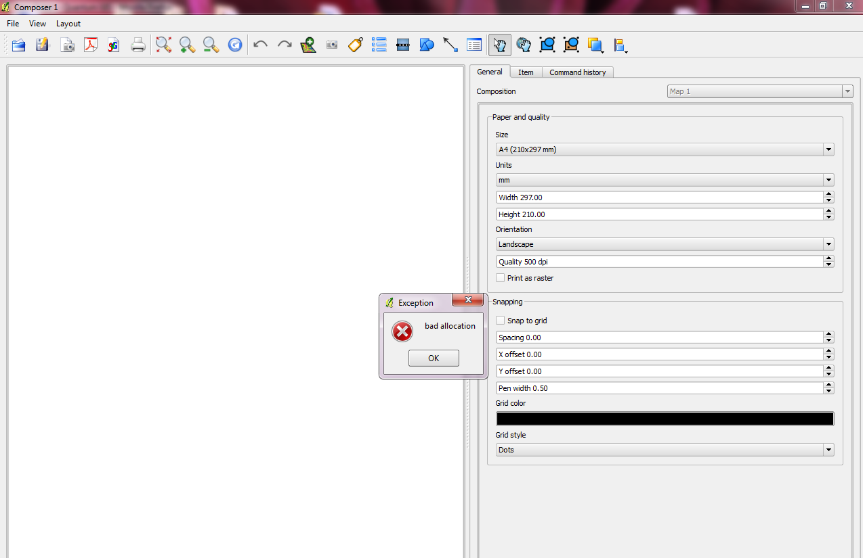Expand the Orientation combo box
Screen dimensions: 863x558
pos(664,244)
